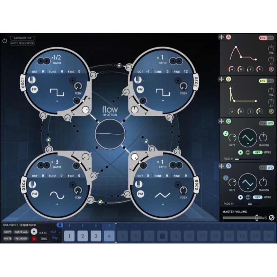Switch OSC1 modulation mode FM button

(x=34, y=89)
